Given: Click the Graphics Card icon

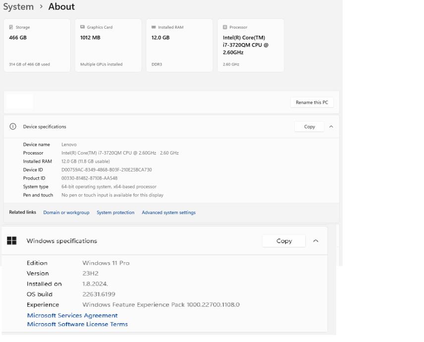Looking at the screenshot, I should pos(83,27).
